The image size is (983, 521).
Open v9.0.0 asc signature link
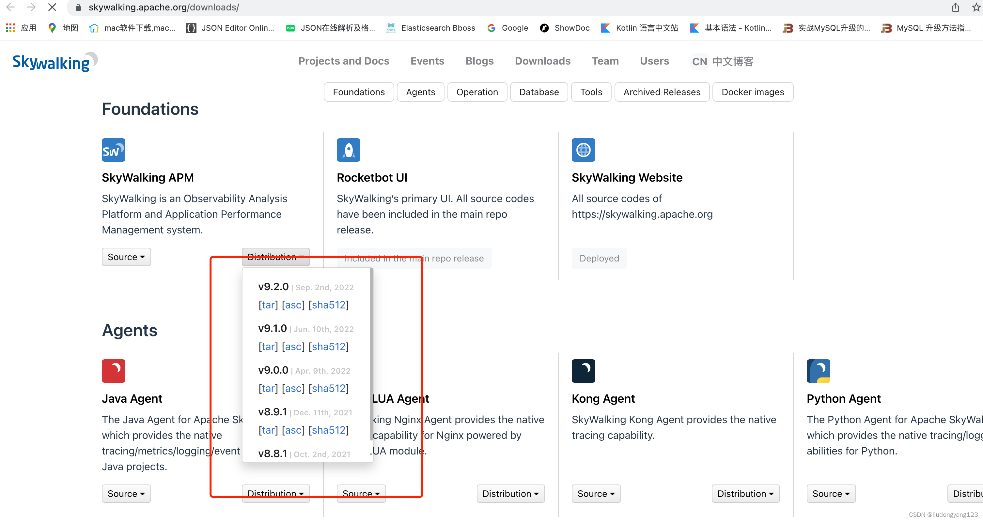coord(293,388)
